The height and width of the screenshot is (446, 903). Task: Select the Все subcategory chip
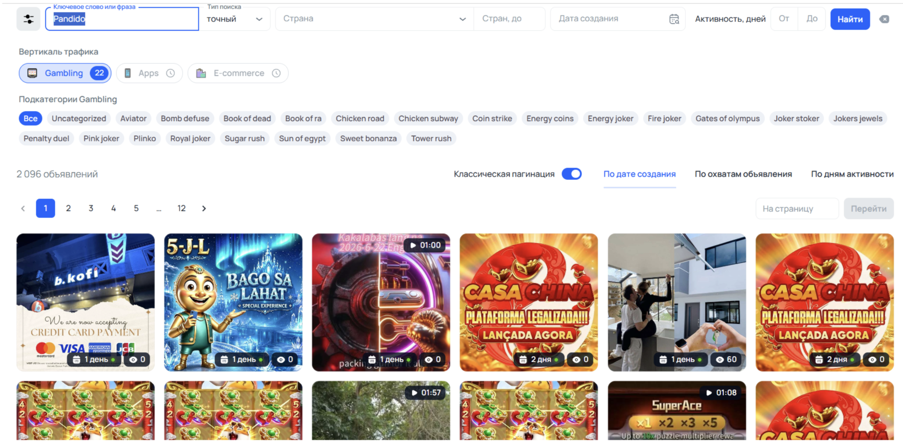click(x=30, y=118)
